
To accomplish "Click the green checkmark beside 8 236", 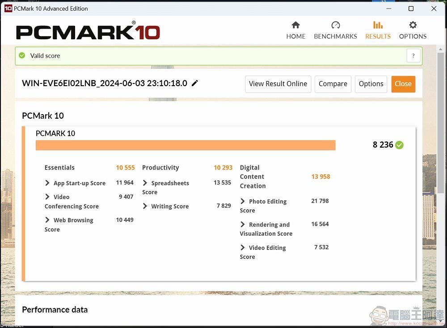I will (x=399, y=145).
